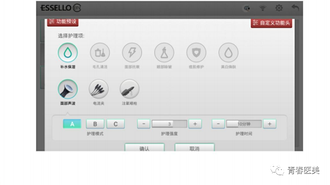Click the 护理强度 label
Viewport: 330px width, 185px height.
pos(169,134)
